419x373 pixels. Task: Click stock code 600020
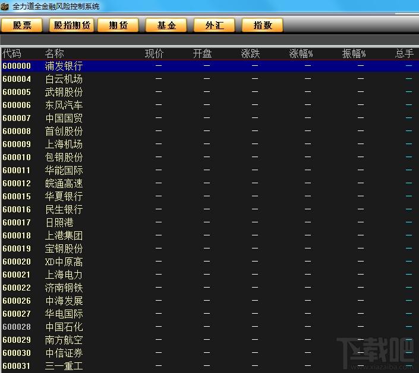17,262
